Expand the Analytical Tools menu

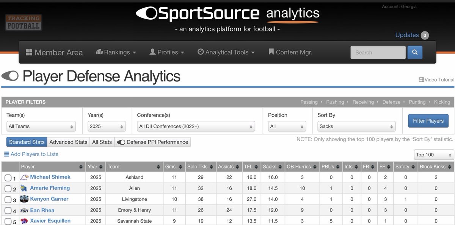coord(226,52)
